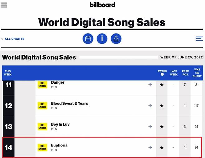Go back to All Charts

point(13,39)
